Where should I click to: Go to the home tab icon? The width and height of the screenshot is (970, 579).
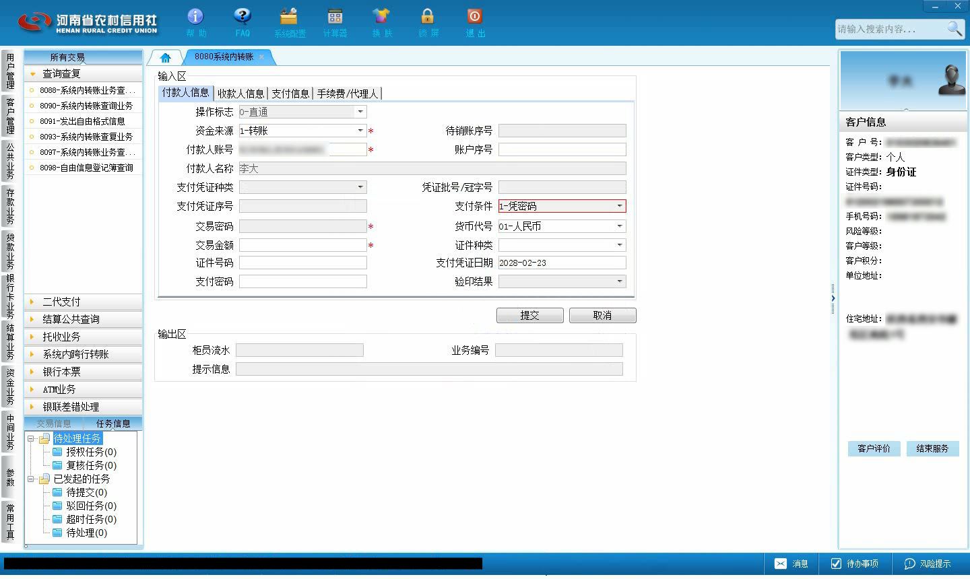pyautogui.click(x=166, y=57)
